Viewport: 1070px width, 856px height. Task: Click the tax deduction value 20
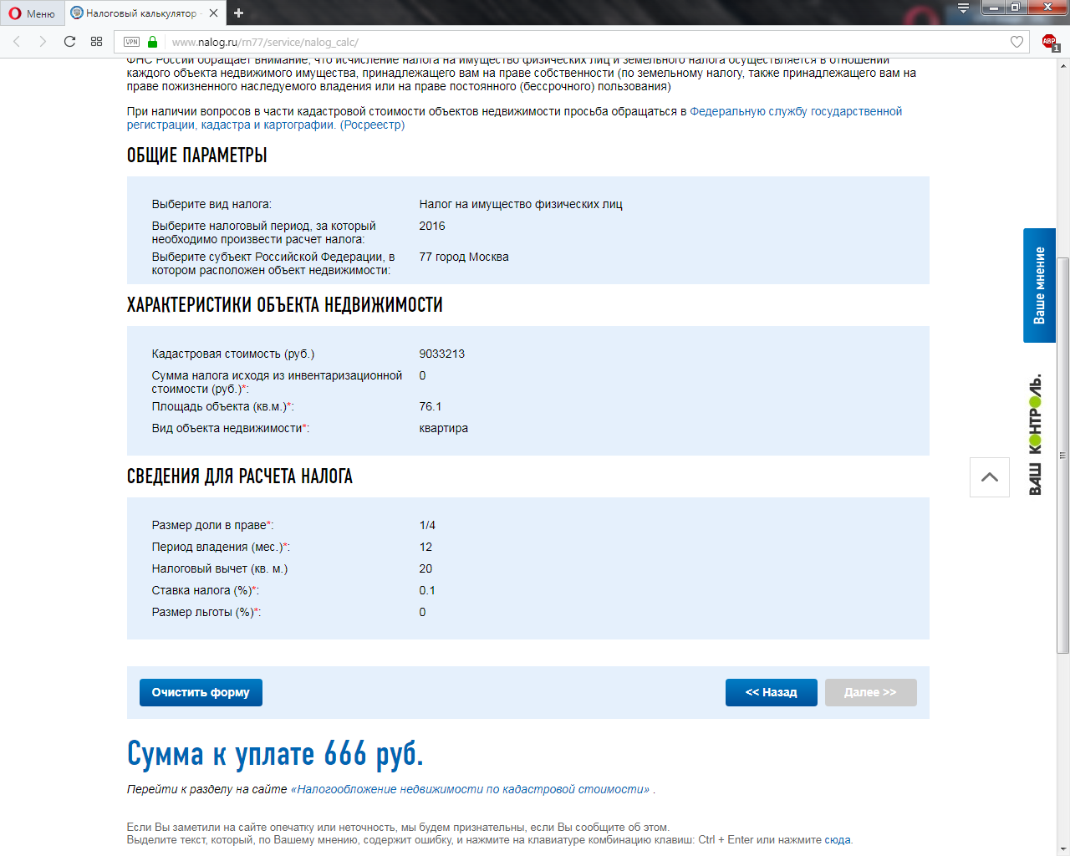click(425, 568)
